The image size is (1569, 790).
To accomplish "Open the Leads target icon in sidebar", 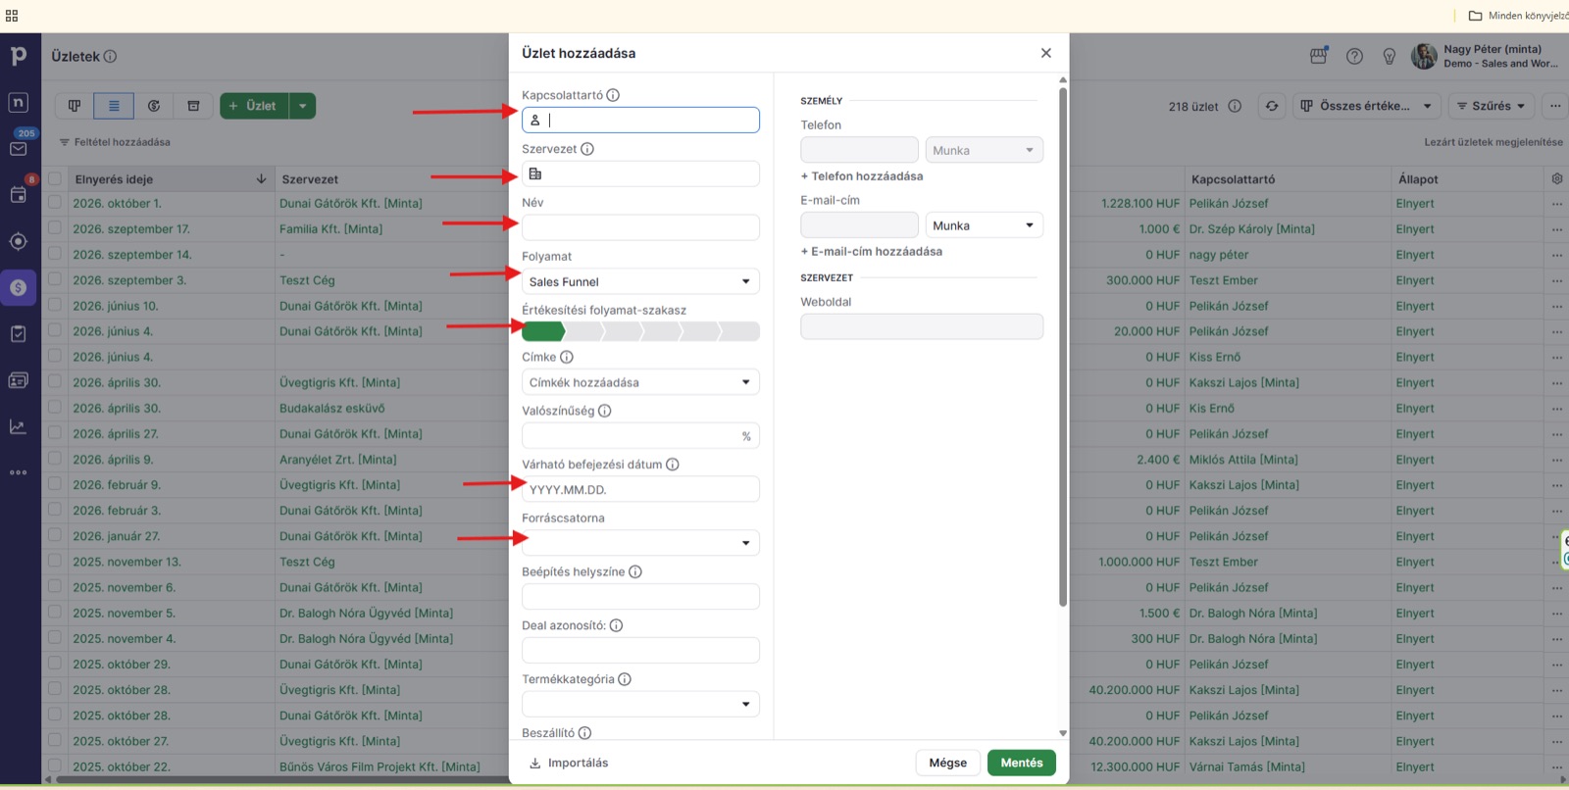I will [19, 241].
